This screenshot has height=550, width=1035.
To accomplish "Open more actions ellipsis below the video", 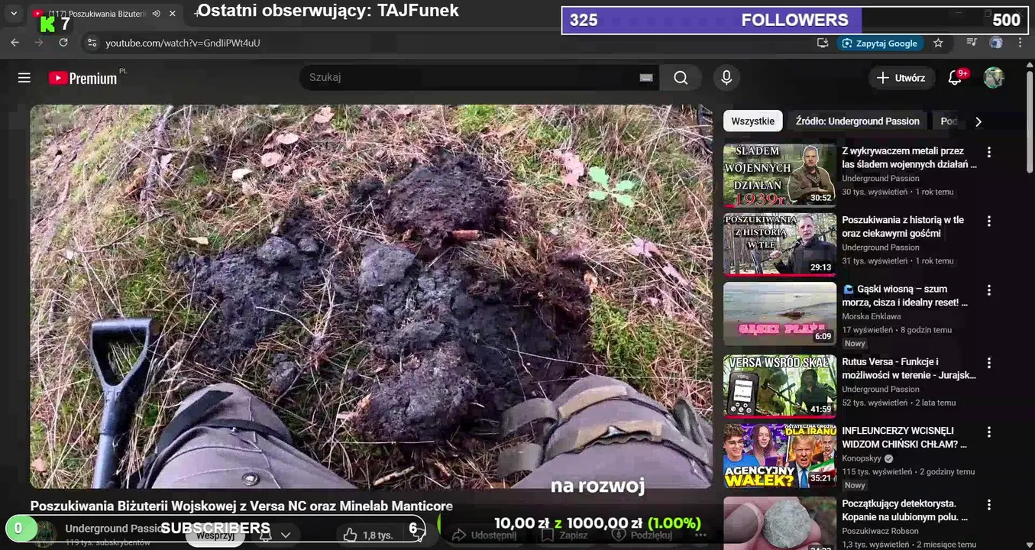I will 702,535.
